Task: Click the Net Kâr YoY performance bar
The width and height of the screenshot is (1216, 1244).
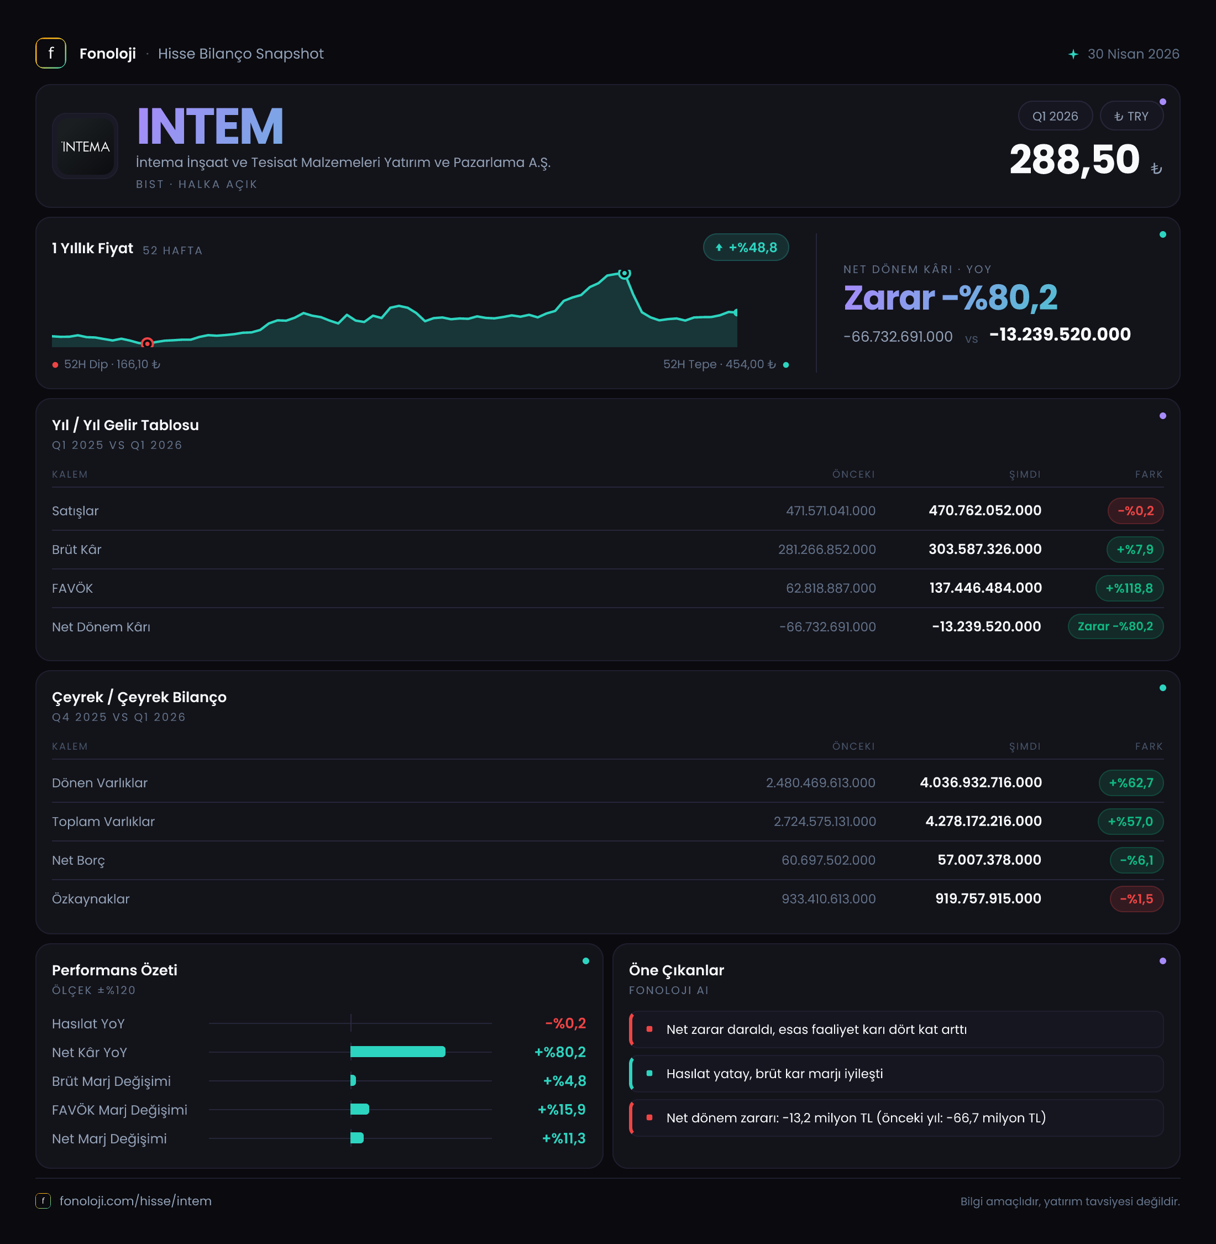Action: [x=397, y=1052]
